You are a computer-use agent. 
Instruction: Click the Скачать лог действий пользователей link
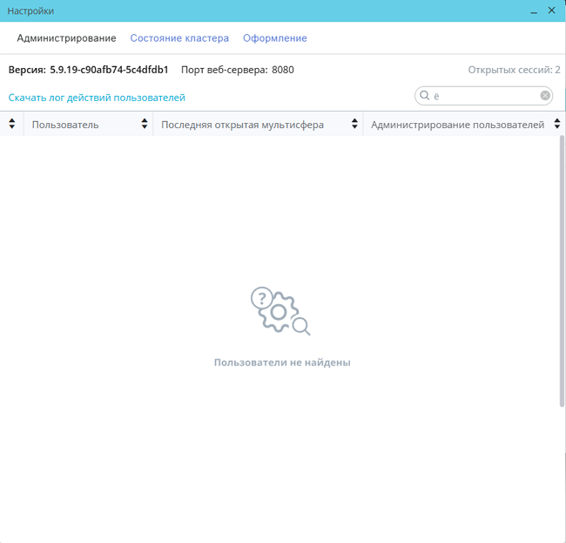click(97, 98)
